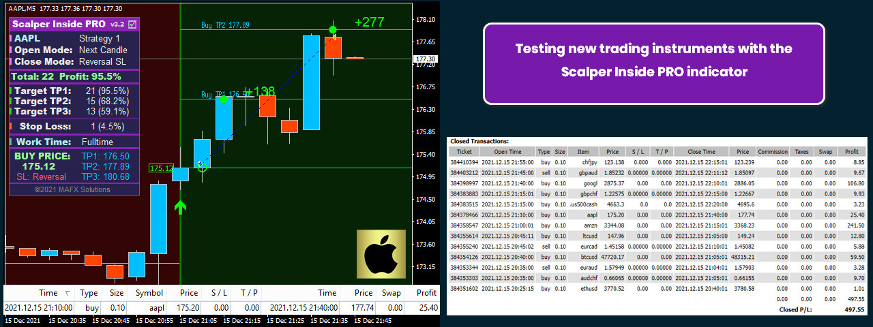Click 'Reversal SL' Close Mode value
This screenshot has height=327, width=873.
102,62
